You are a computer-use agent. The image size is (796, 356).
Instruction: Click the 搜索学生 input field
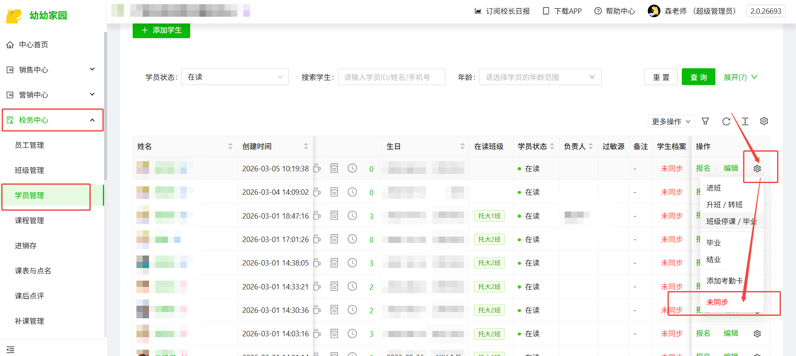point(391,77)
